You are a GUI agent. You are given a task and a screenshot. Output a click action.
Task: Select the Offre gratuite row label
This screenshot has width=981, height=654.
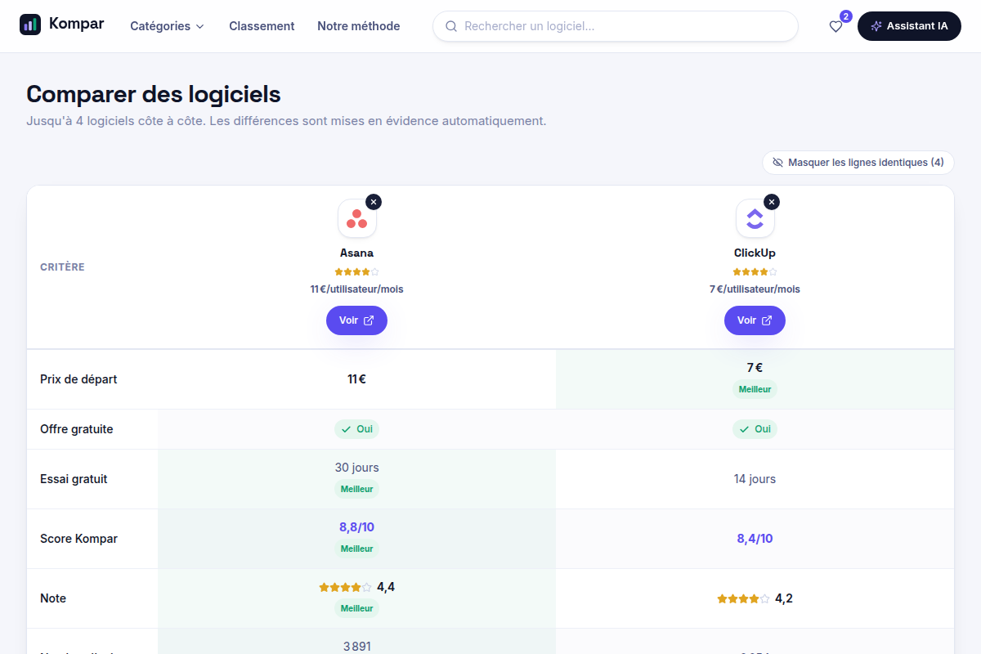[77, 429]
